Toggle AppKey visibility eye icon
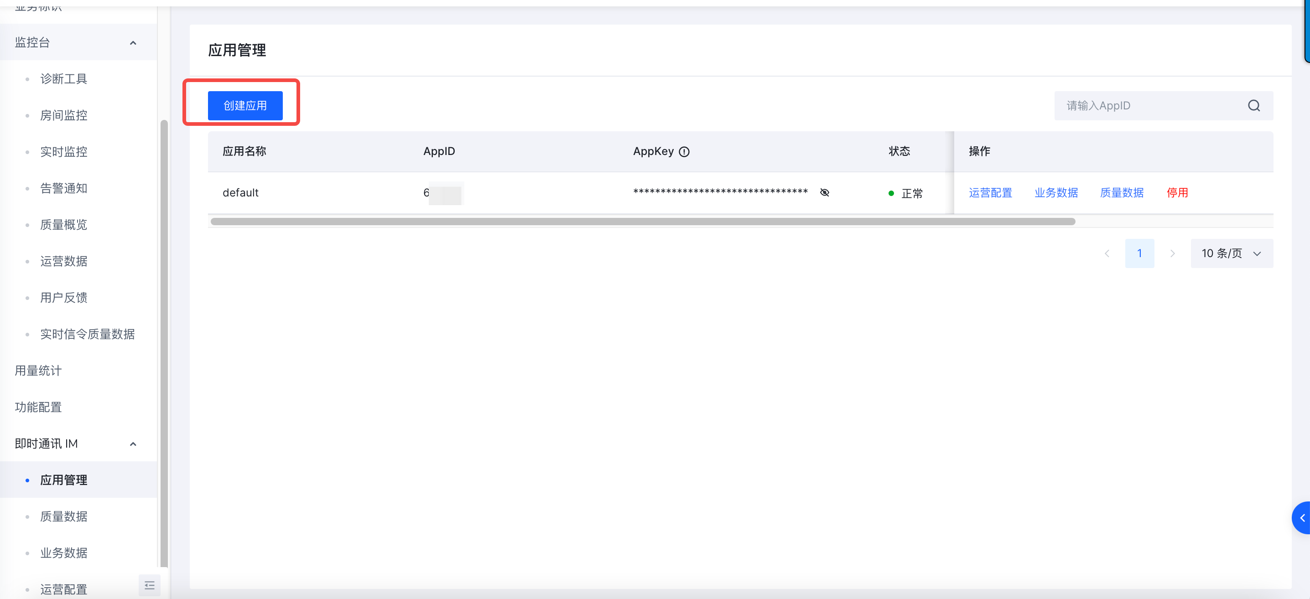 (x=824, y=192)
